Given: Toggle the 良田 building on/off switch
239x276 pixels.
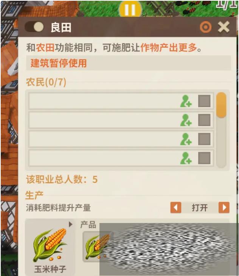Looking at the screenshot, I should [x=34, y=27].
